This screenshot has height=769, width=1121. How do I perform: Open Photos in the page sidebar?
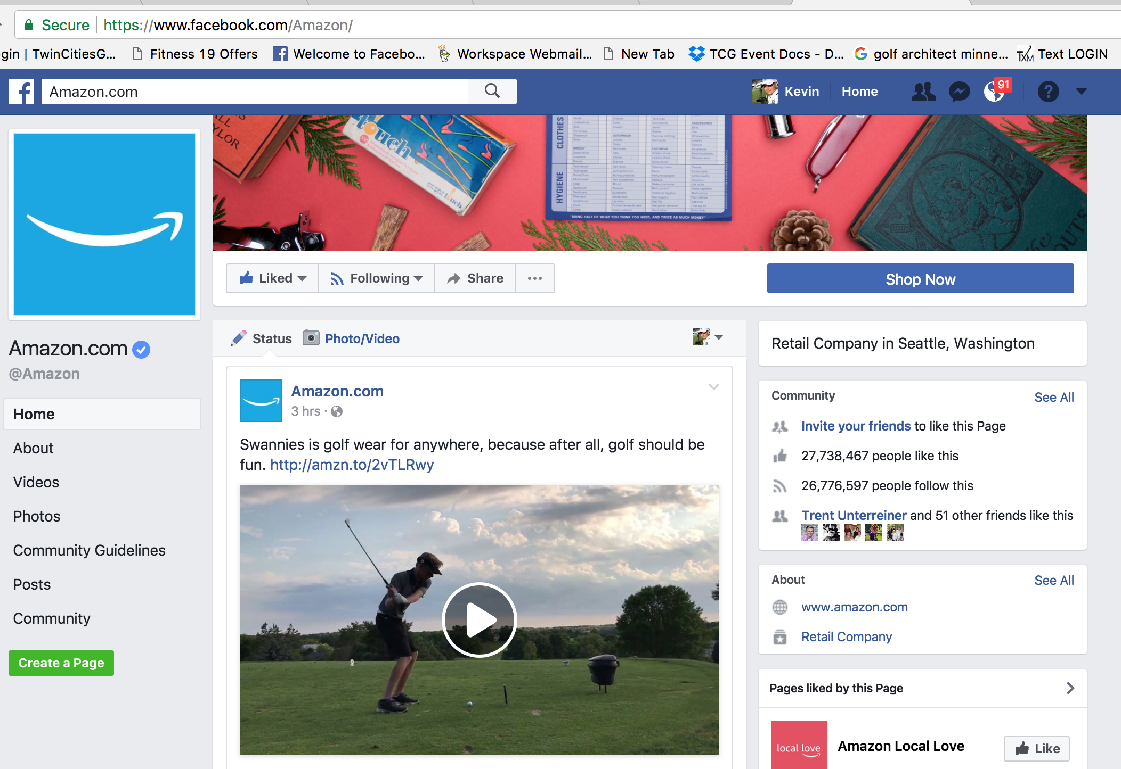pos(37,516)
